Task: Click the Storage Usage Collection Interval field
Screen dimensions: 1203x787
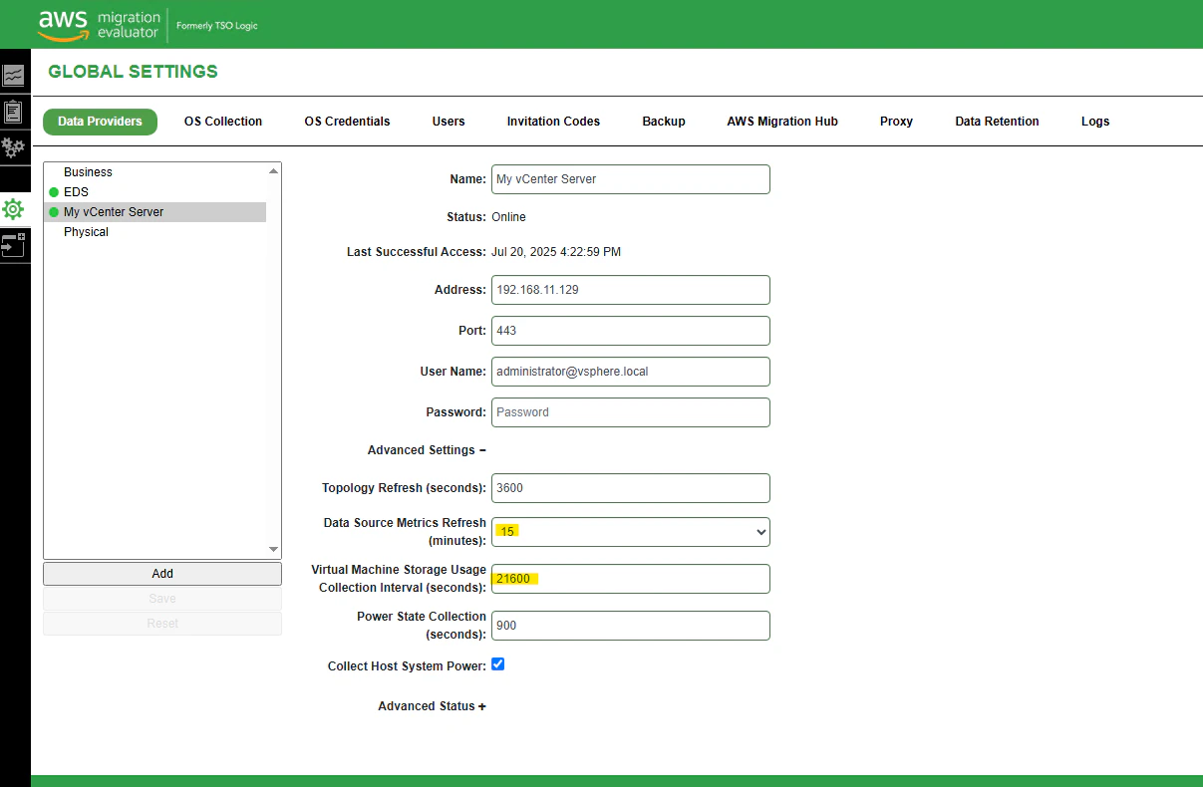Action: click(x=631, y=579)
